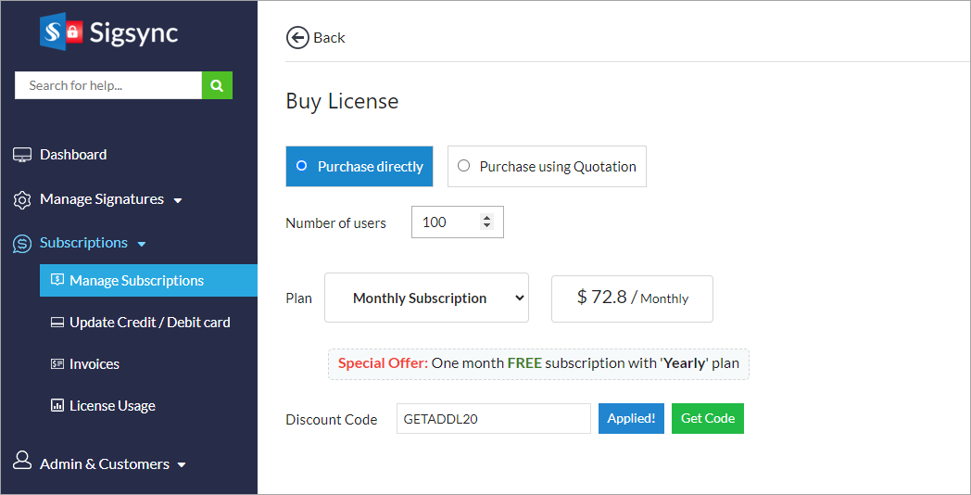Select Purchase using Quotation radio option
Viewport: 971px width, 495px height.
point(463,166)
